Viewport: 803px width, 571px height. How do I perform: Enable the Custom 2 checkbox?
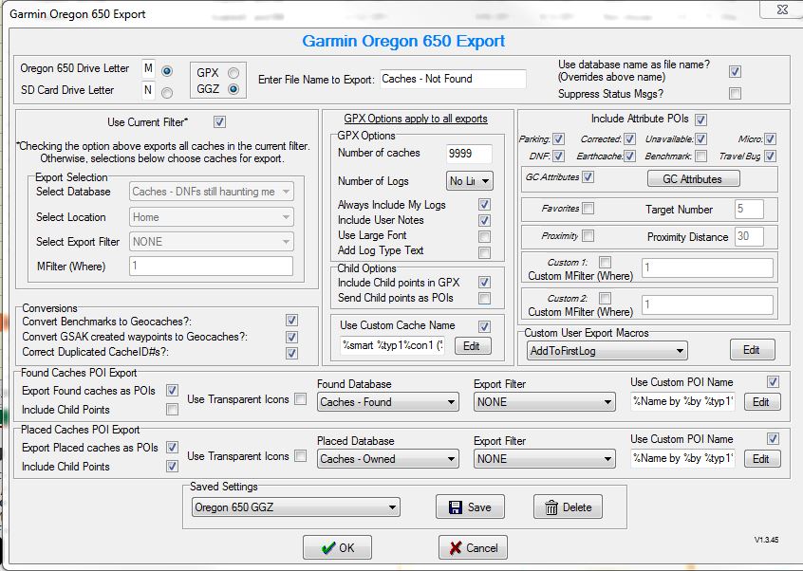(x=605, y=298)
